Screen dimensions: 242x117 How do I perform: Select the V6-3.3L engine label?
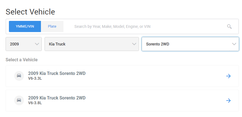tap(35, 79)
